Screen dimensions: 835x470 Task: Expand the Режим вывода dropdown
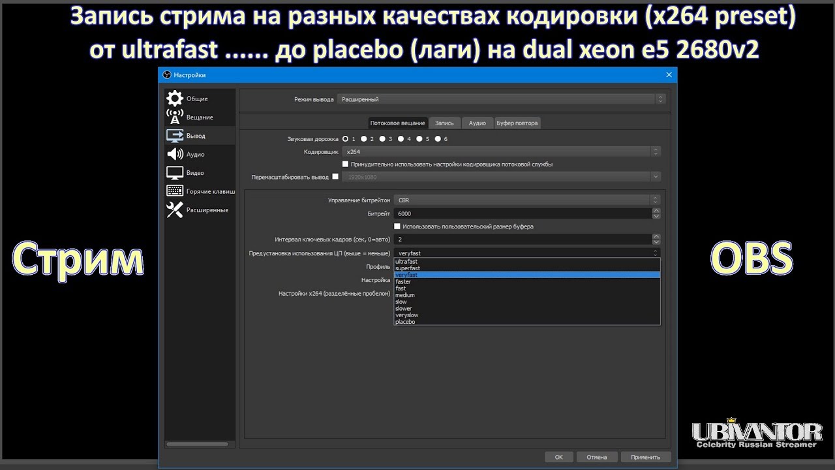[x=500, y=99]
